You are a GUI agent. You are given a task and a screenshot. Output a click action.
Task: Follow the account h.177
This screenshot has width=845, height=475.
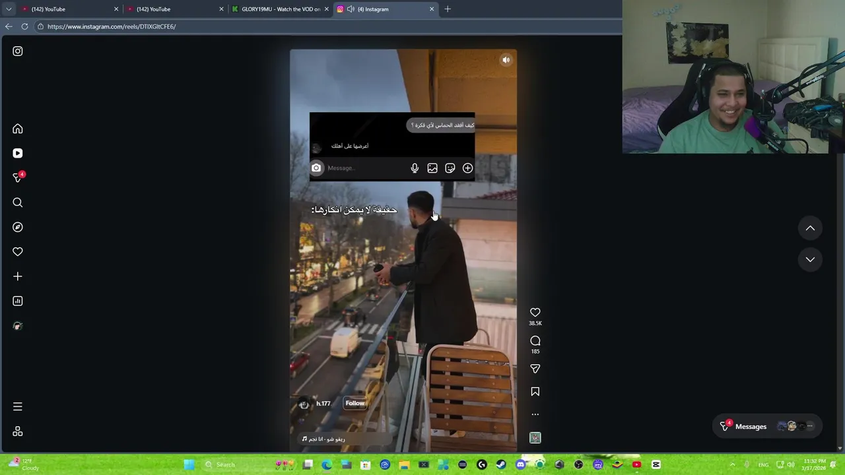click(355, 403)
